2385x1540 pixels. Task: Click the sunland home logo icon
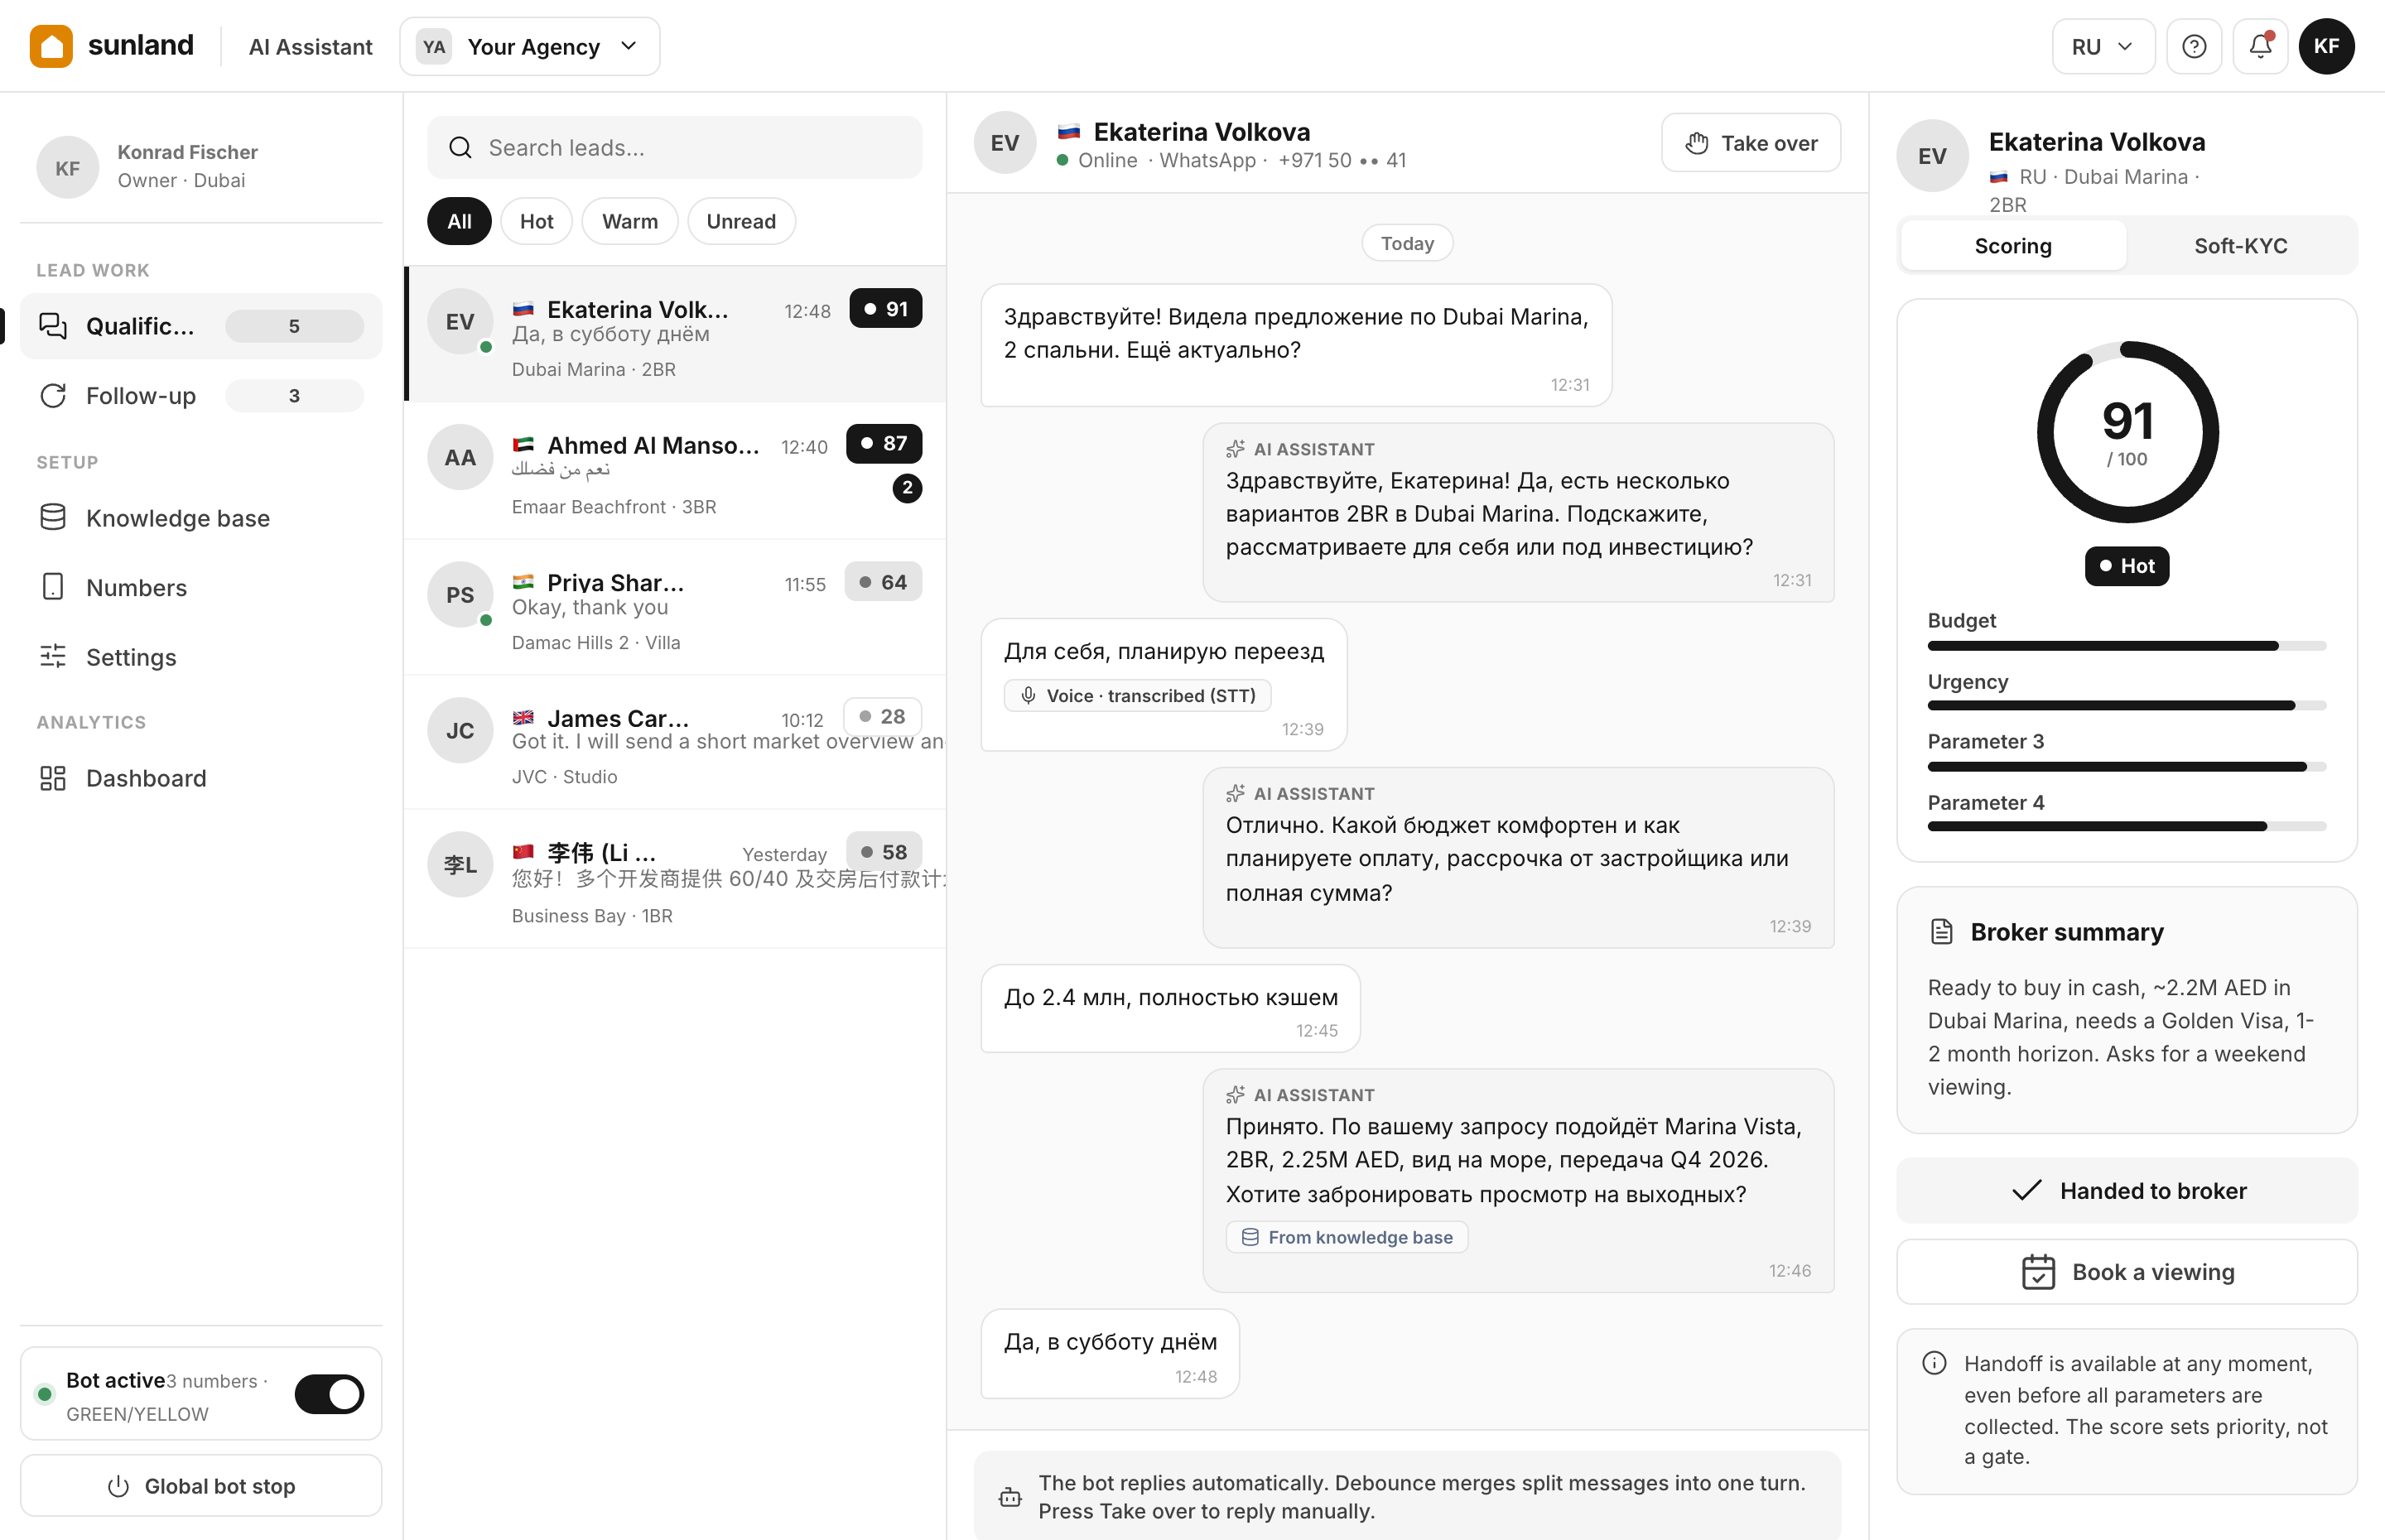click(51, 46)
